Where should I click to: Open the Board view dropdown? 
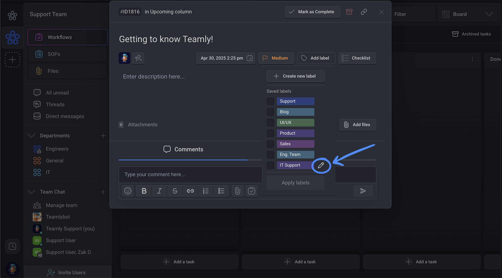click(x=467, y=14)
